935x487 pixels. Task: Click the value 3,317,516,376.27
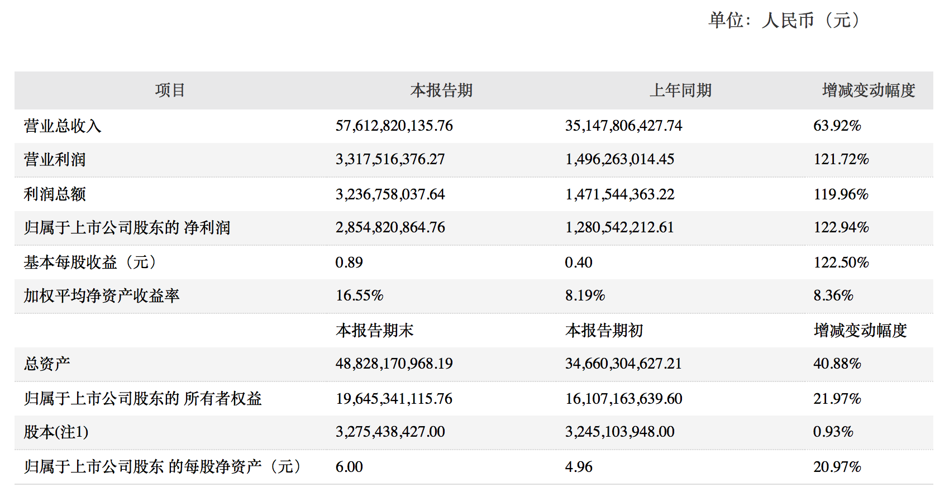390,160
